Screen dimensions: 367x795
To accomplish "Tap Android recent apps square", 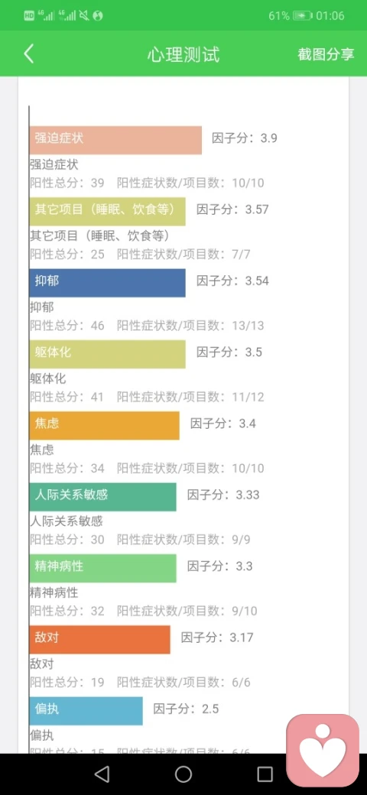I will [265, 774].
